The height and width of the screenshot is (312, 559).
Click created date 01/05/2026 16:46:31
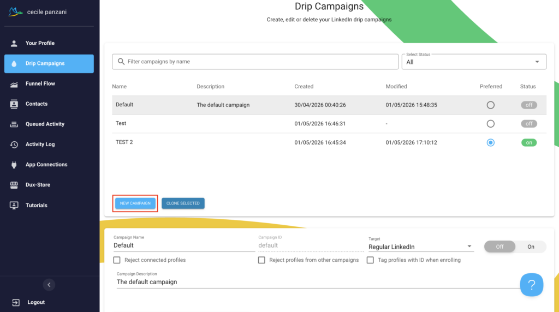tap(320, 124)
